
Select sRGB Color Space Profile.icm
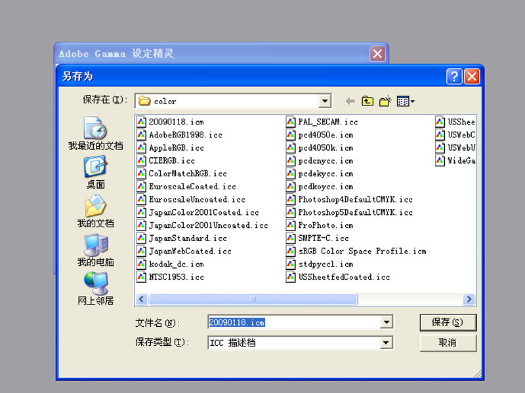coord(362,252)
